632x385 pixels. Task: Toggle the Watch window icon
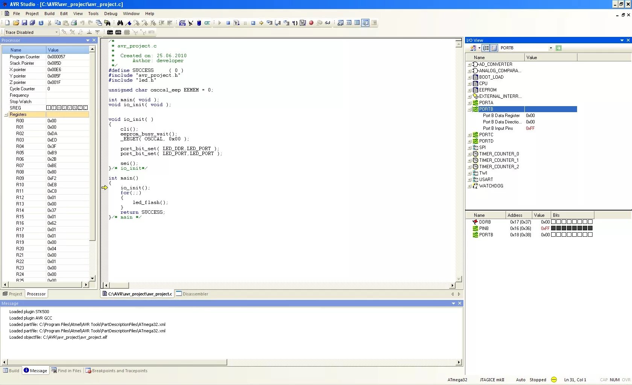340,23
